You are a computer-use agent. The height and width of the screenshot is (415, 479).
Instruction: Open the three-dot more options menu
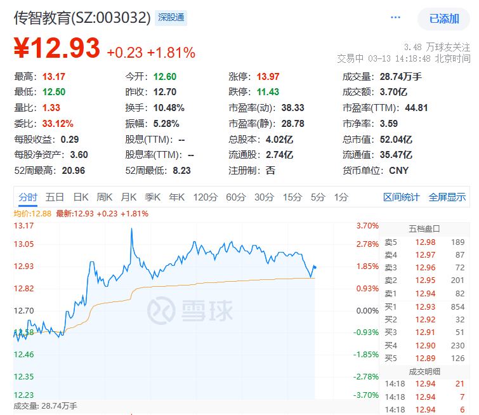(396, 18)
